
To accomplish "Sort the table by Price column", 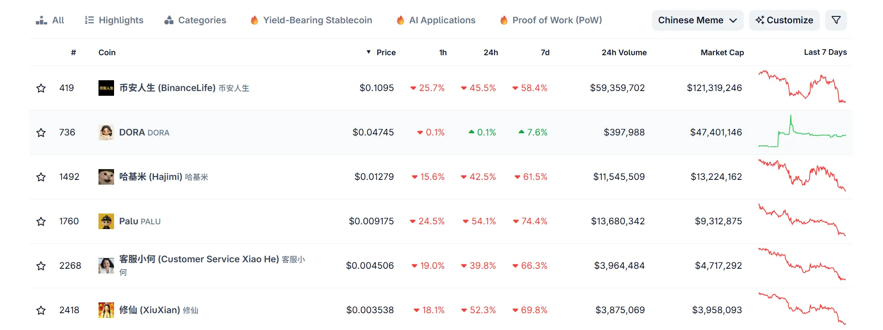I will 386,53.
